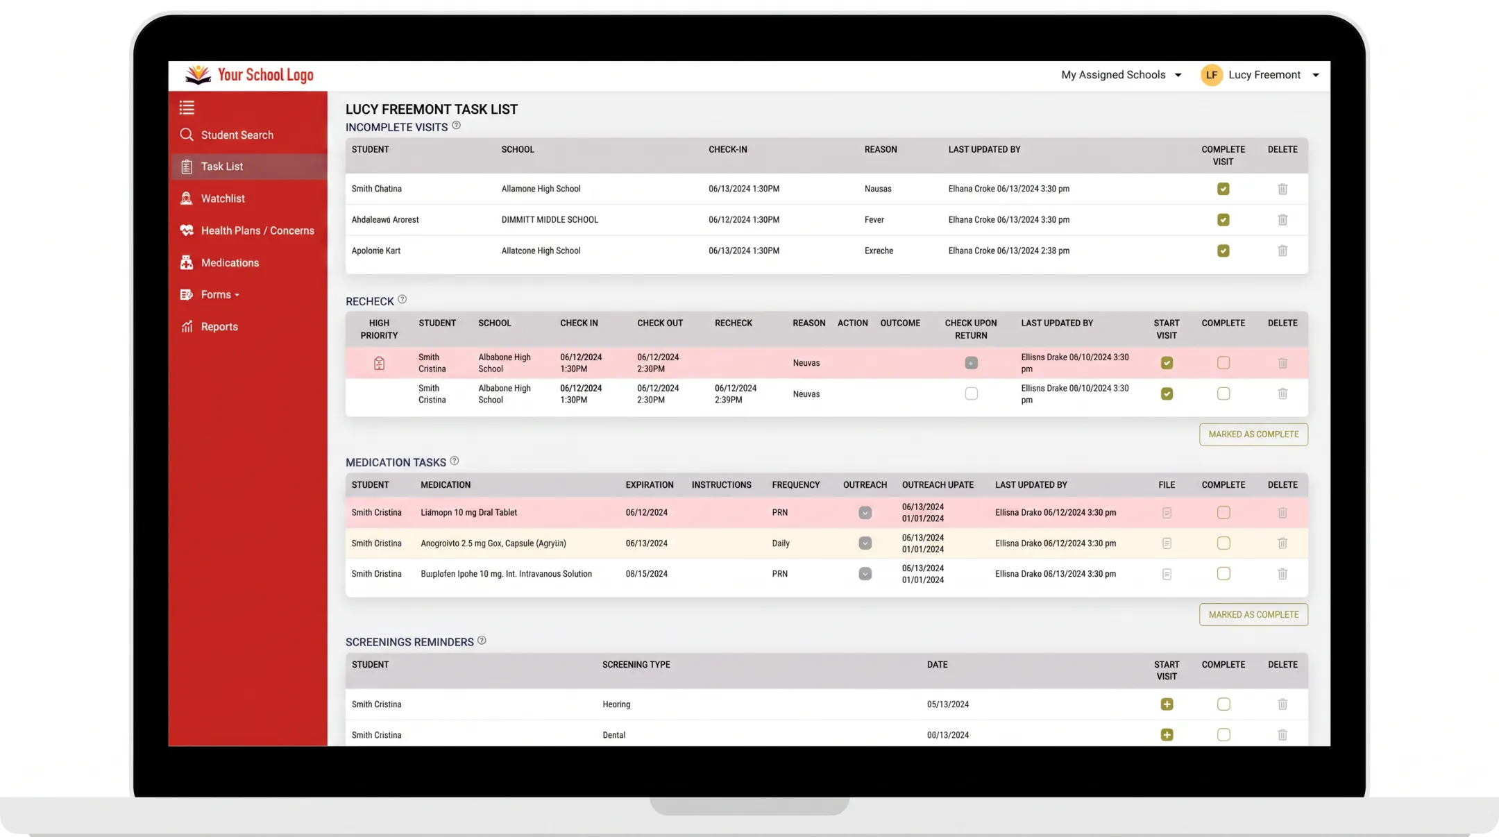Toggle complete visit for Ahdaleawa Arorest
Screen dimensions: 1499x837
[x=1223, y=220]
